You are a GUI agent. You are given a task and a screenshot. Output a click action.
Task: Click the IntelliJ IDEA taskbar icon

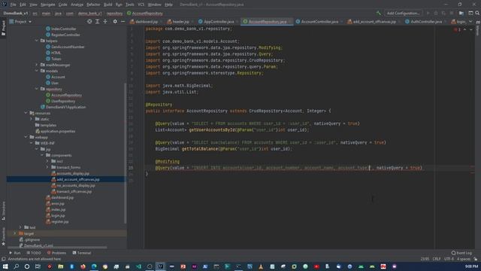tap(161, 266)
